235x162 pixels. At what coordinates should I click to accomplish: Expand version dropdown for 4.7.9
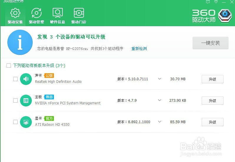pos(160,100)
